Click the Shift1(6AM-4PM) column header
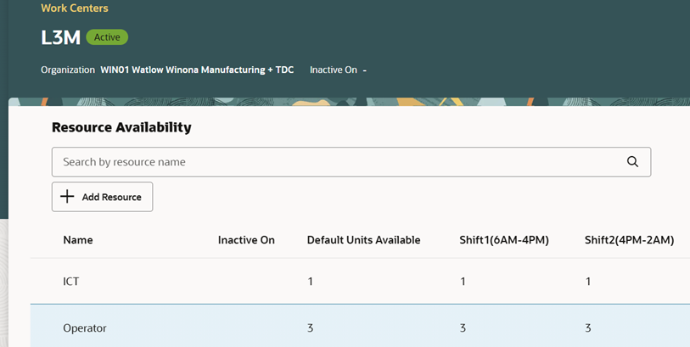Viewport: 690px width, 347px height. (504, 240)
